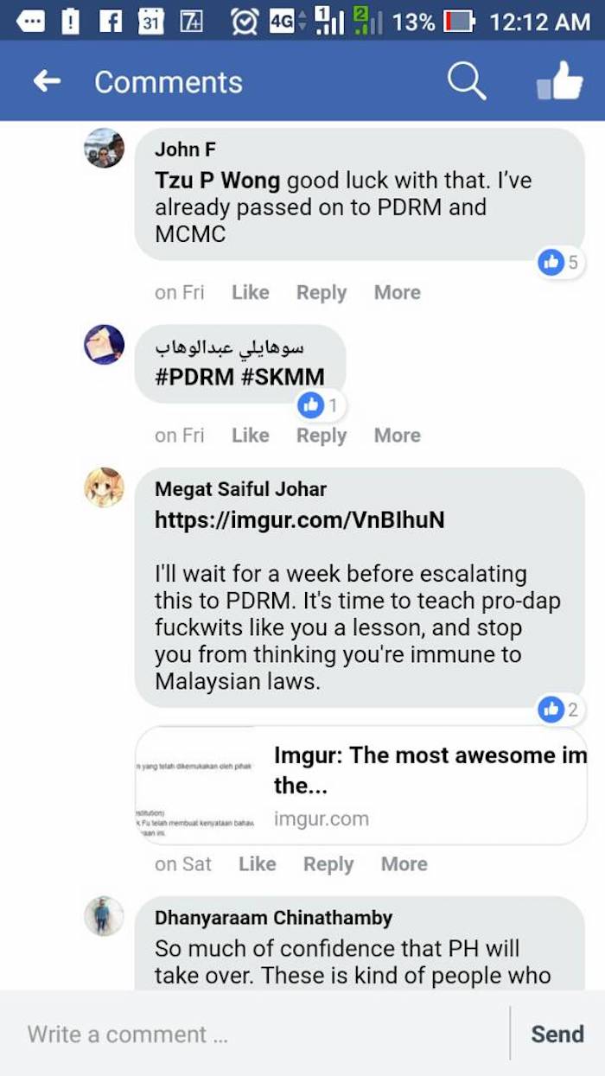Tap the Imgur link preview card
Viewport: 605px width, 1076px height.
[x=361, y=786]
